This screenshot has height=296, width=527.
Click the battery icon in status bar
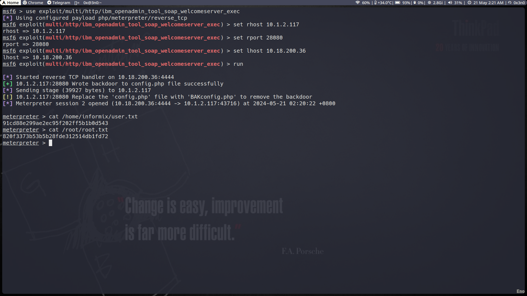click(x=397, y=3)
